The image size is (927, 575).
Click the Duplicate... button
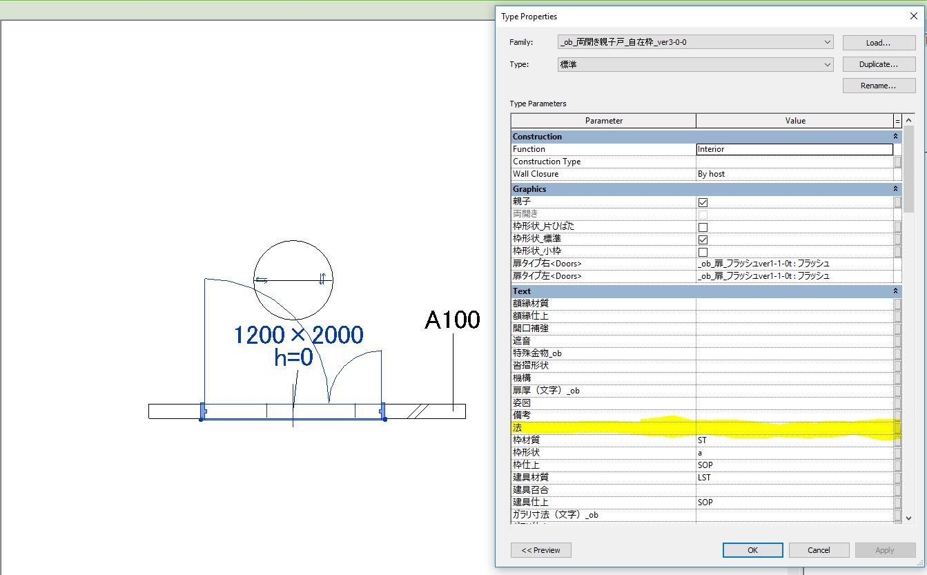click(x=878, y=64)
